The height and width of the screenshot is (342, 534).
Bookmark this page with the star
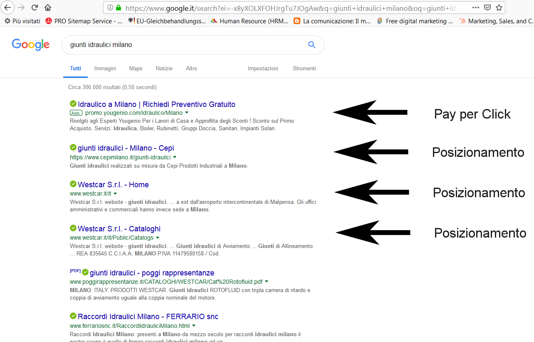(x=499, y=7)
